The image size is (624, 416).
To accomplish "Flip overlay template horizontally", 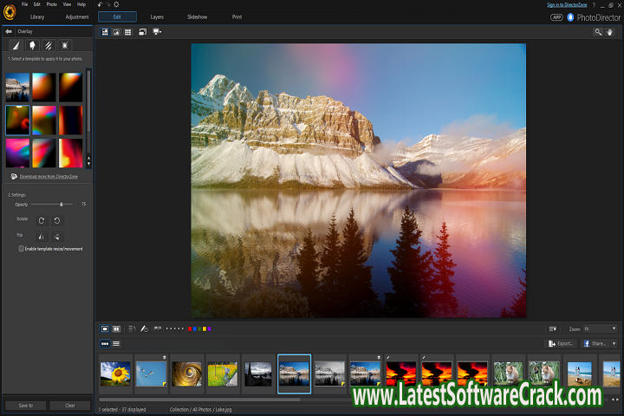I will click(42, 237).
